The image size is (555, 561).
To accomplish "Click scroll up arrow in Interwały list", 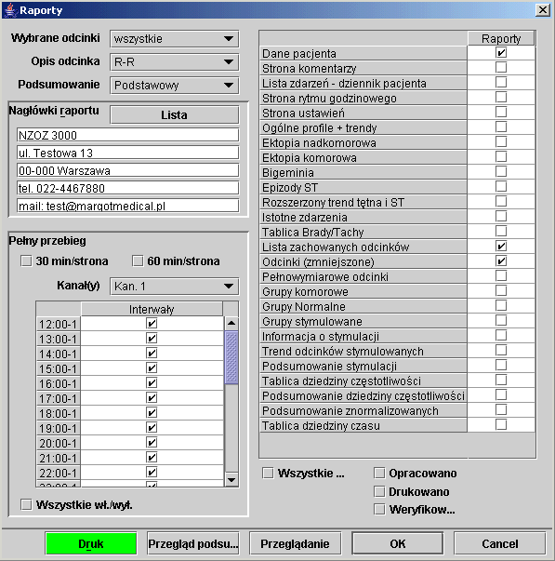I will 231,323.
